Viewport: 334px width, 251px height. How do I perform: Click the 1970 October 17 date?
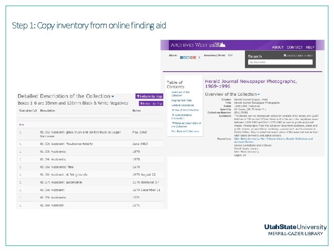tap(146, 182)
